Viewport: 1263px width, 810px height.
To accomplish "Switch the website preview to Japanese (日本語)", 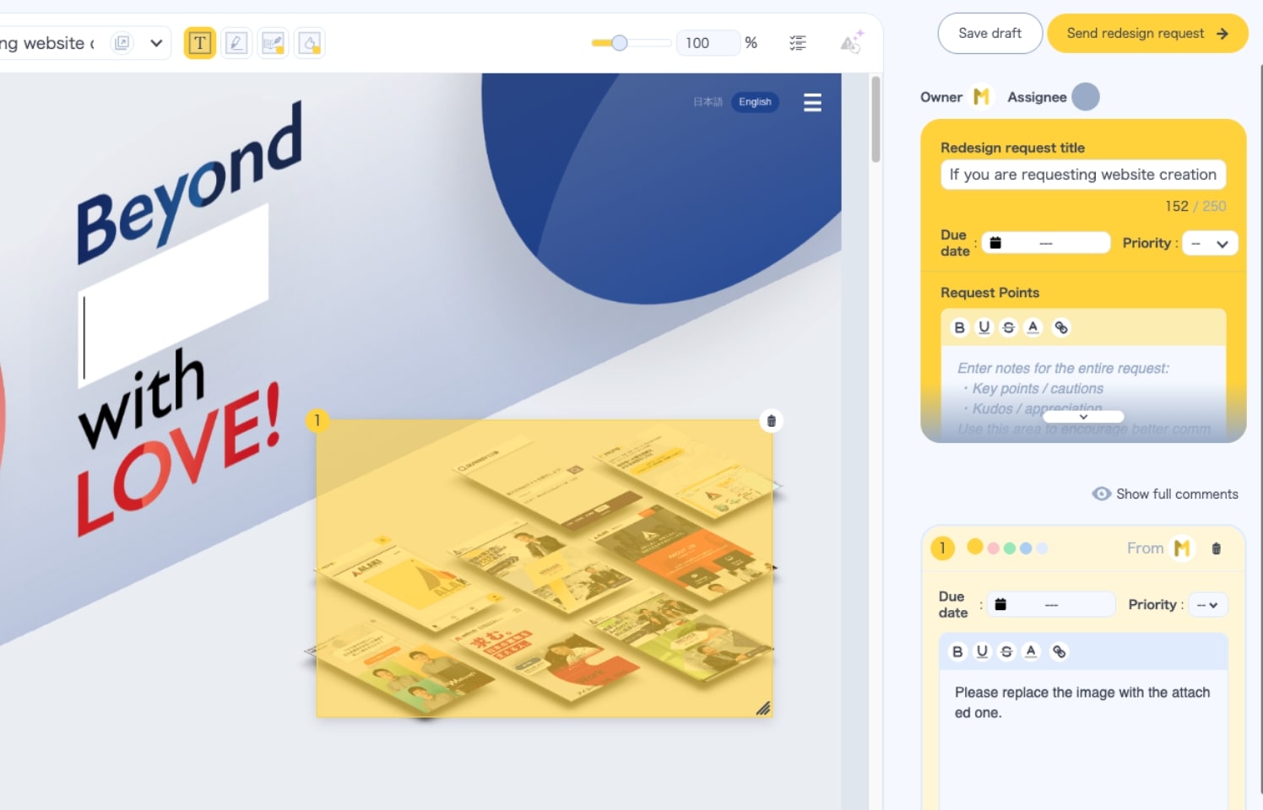I will (x=708, y=102).
